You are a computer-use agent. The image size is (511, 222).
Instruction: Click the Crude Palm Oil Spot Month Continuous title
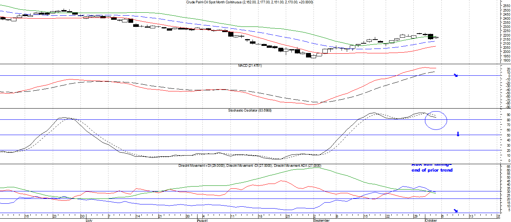click(x=250, y=2)
